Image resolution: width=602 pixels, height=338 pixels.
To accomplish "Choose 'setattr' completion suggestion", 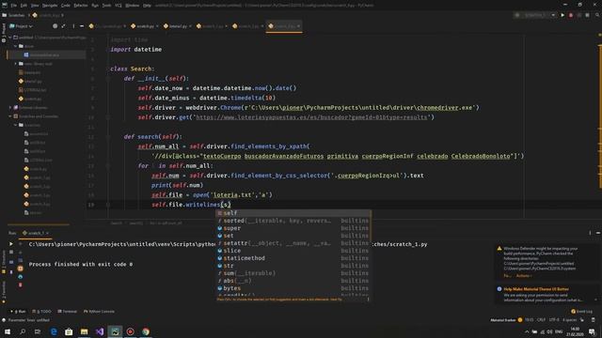I will point(293,243).
